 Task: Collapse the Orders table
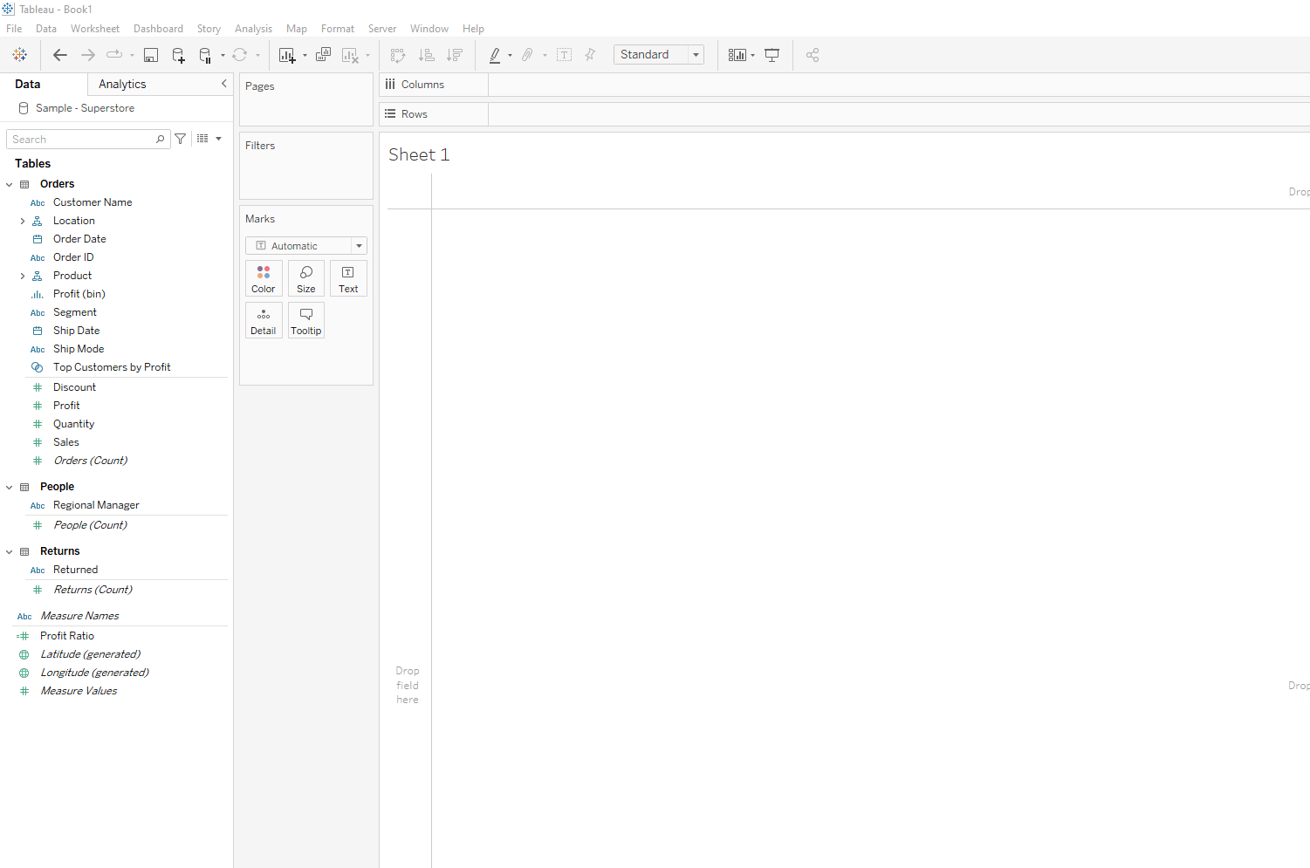10,185
